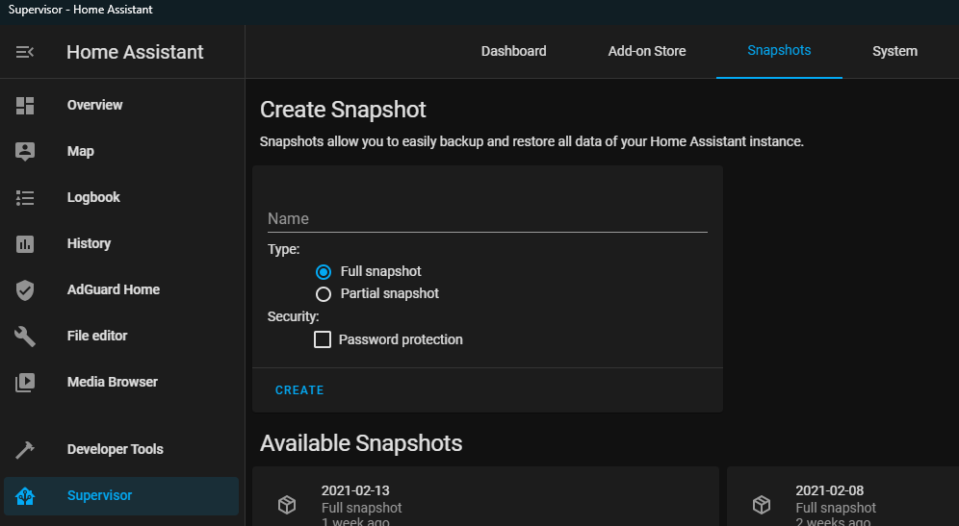The width and height of the screenshot is (959, 526).
Task: Collapse the sidebar with the menu icon
Action: pos(24,52)
